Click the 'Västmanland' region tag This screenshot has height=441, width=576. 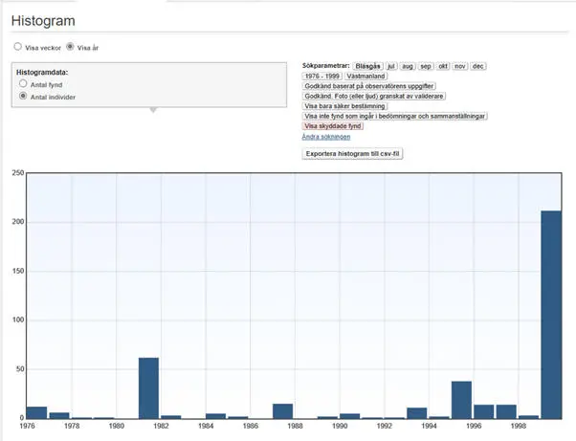click(365, 76)
